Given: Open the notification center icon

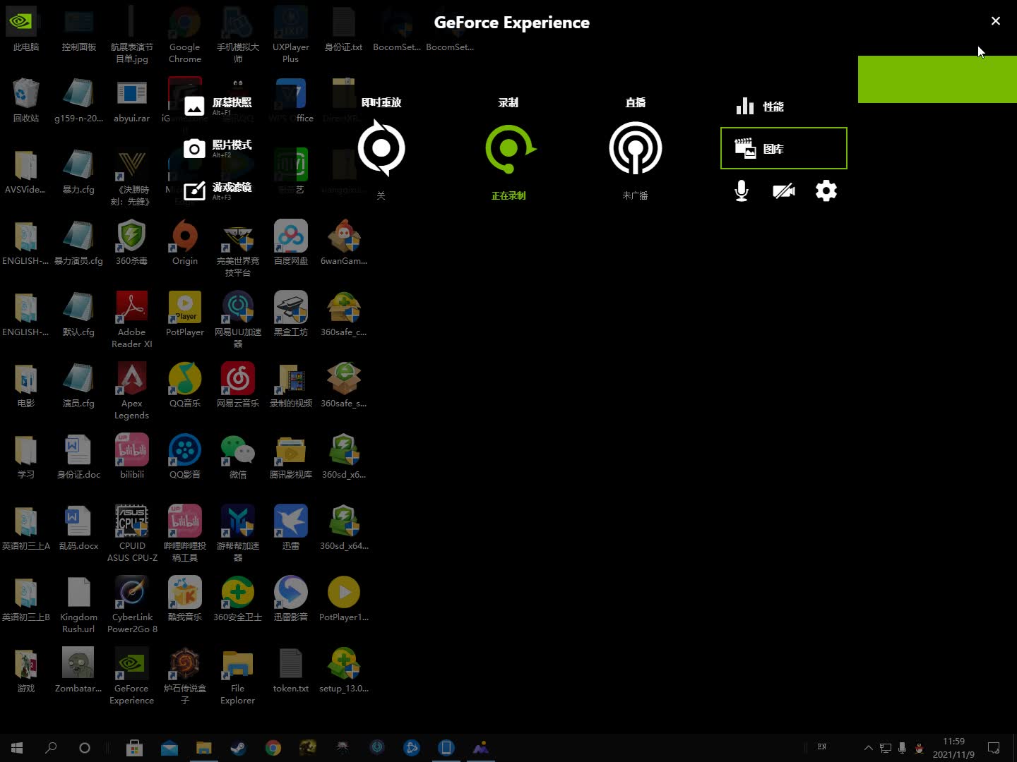Looking at the screenshot, I should point(994,748).
